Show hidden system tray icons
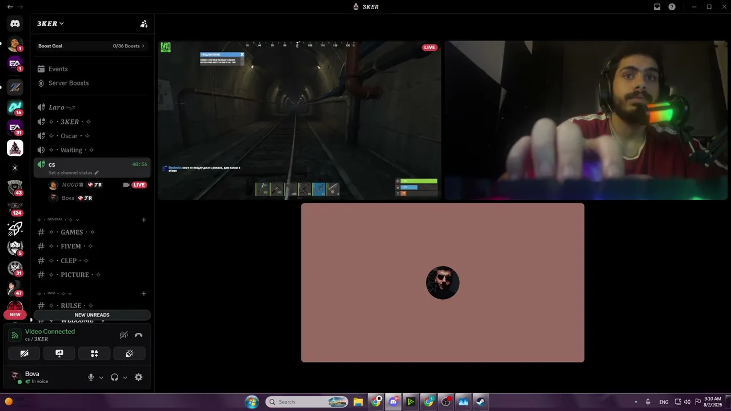 636,402
